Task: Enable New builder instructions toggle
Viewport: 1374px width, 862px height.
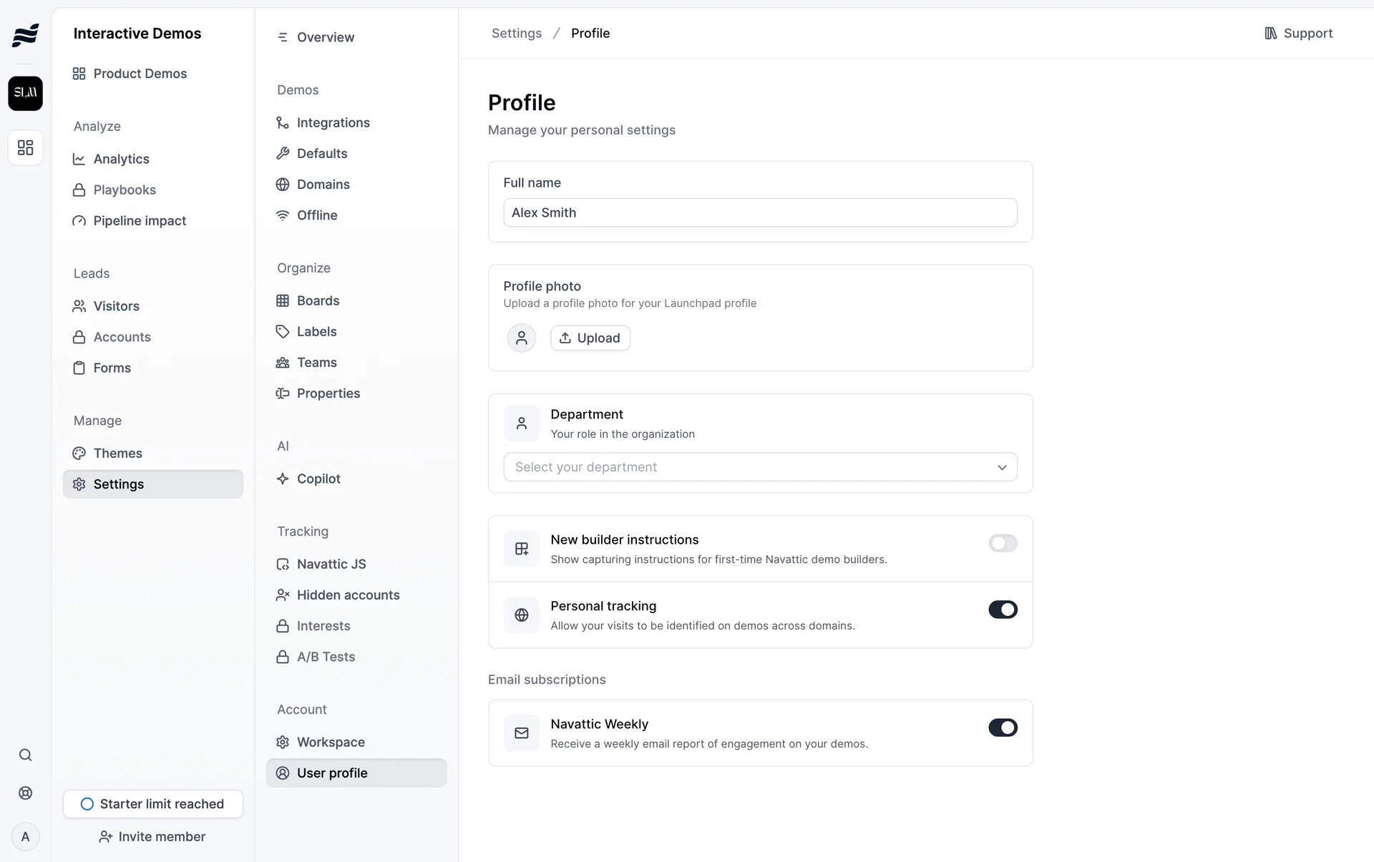Action: 1003,543
